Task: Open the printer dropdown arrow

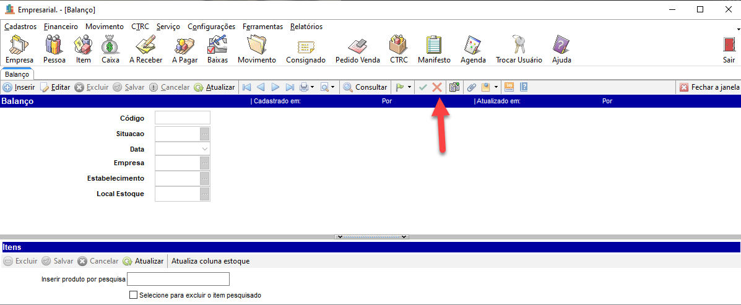Action: 313,87
